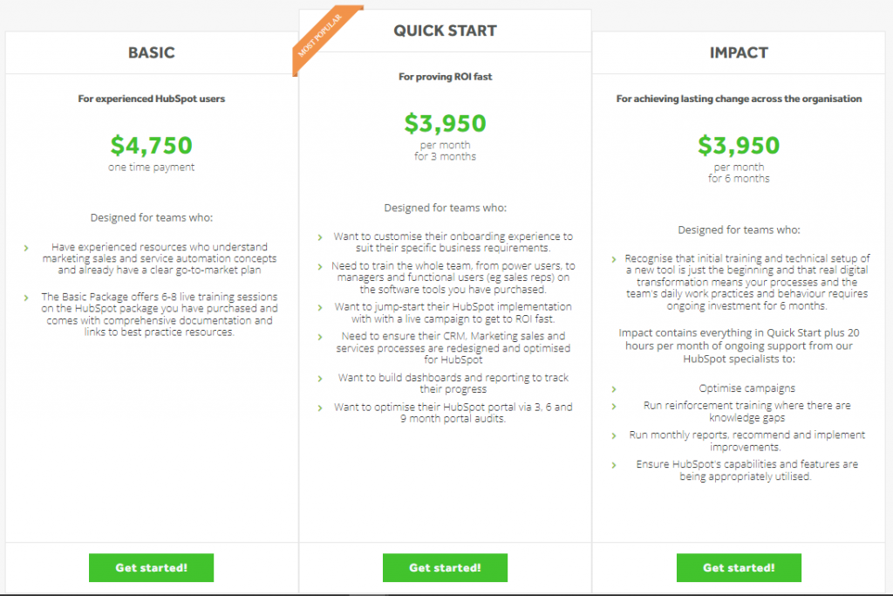Image resolution: width=893 pixels, height=596 pixels.
Task: Click Get started button under Basic plan
Action: [151, 567]
